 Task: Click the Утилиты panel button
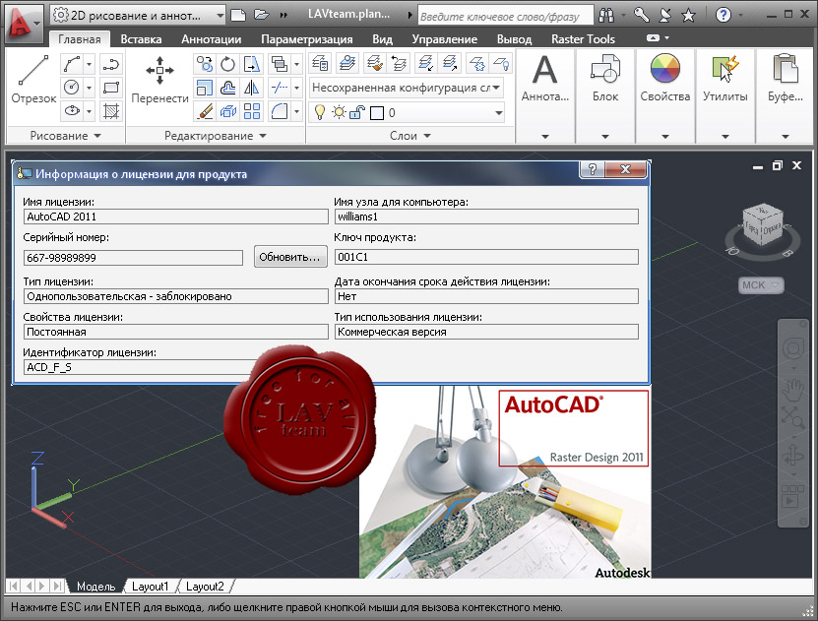(x=725, y=78)
